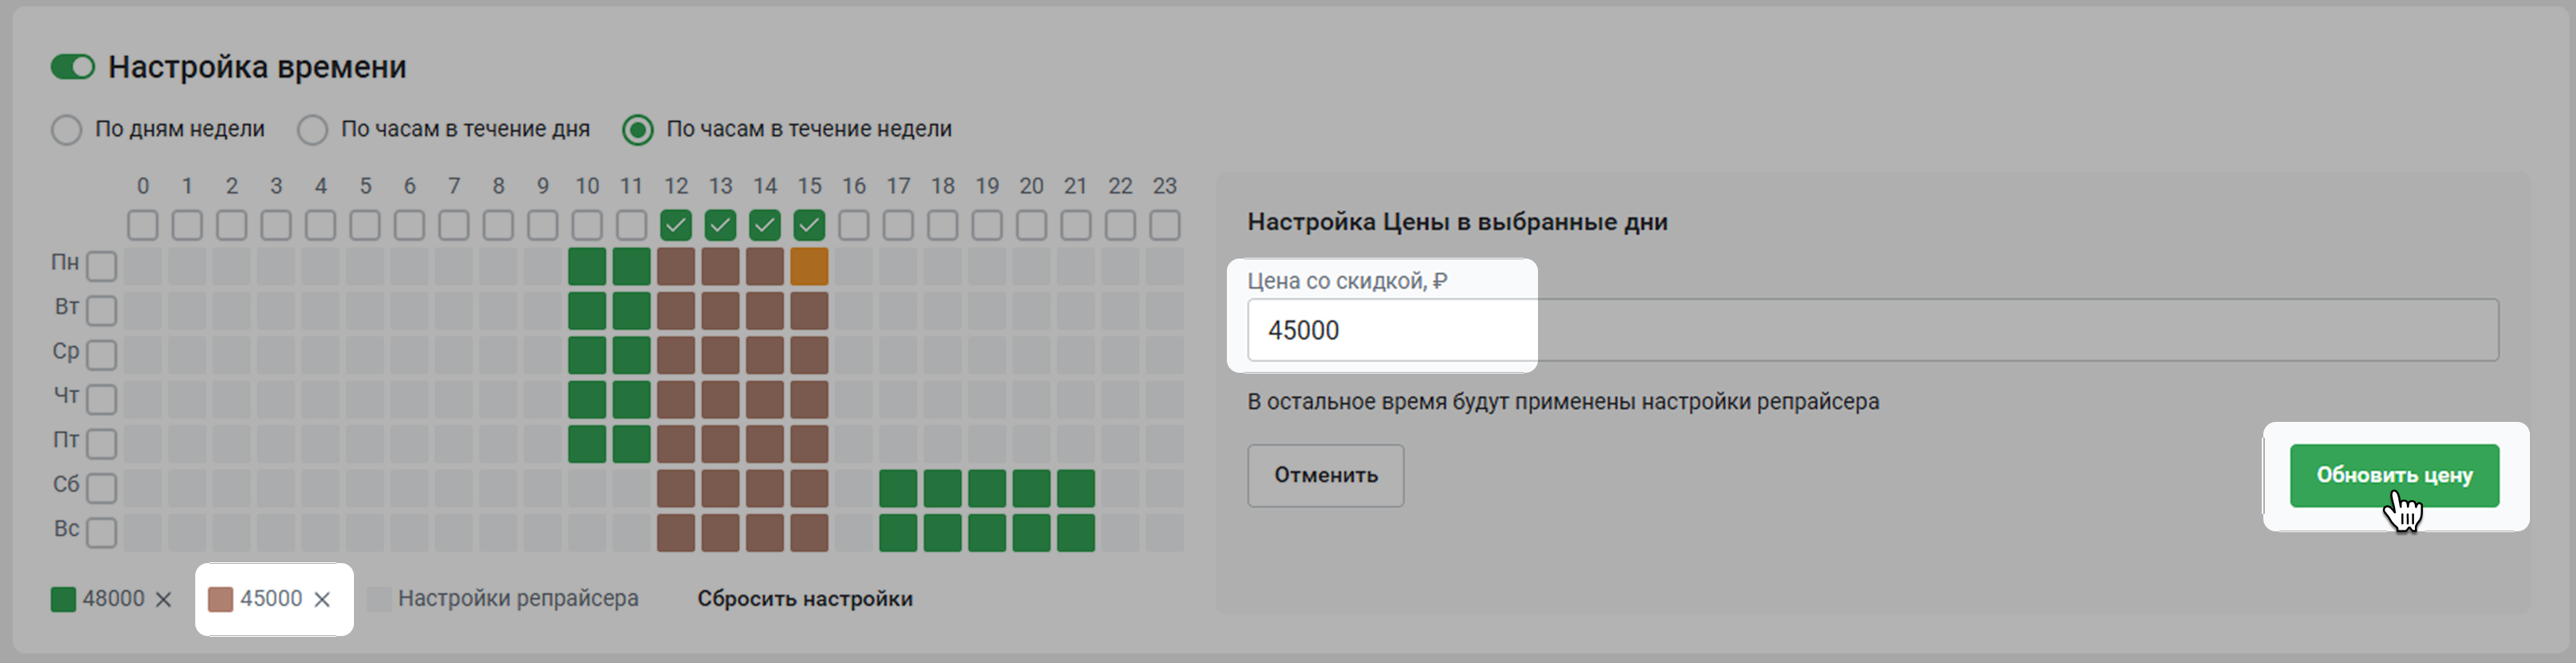The height and width of the screenshot is (663, 2576).
Task: Toggle off the Настройка времени switch
Action: [73, 67]
